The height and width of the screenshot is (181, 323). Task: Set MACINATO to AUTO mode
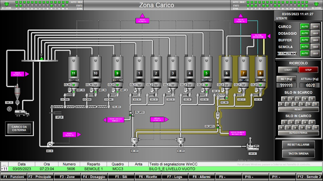pos(305,54)
